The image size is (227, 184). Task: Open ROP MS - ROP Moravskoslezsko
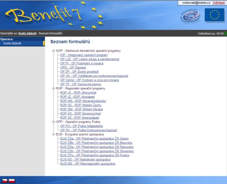[x=83, y=101]
